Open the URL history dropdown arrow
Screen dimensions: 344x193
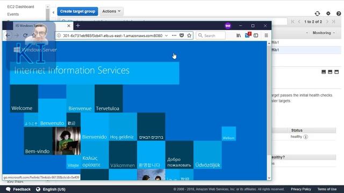166,35
